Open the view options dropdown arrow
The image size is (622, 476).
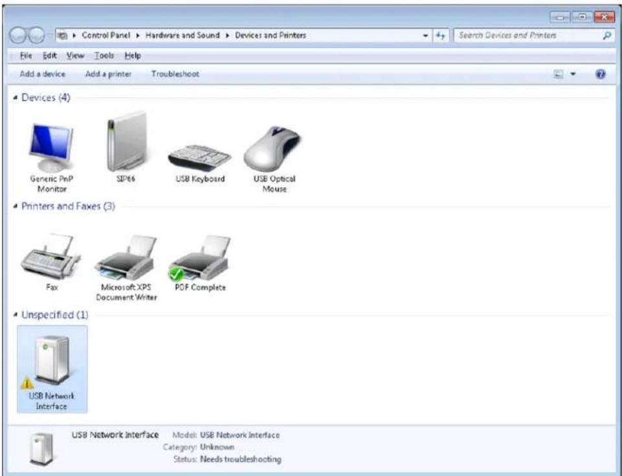573,74
